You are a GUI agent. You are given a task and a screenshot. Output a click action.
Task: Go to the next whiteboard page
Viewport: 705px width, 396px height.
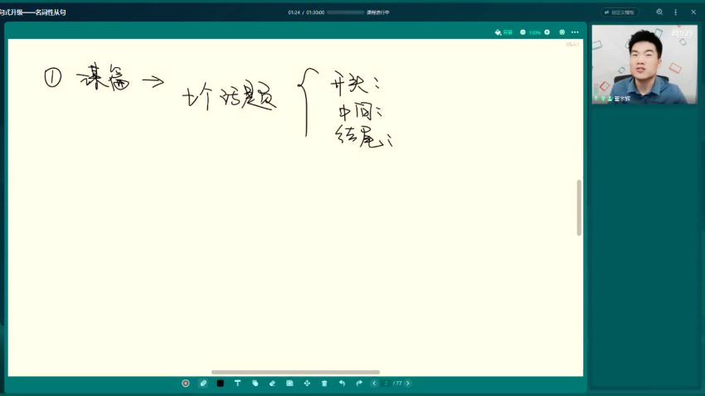408,384
